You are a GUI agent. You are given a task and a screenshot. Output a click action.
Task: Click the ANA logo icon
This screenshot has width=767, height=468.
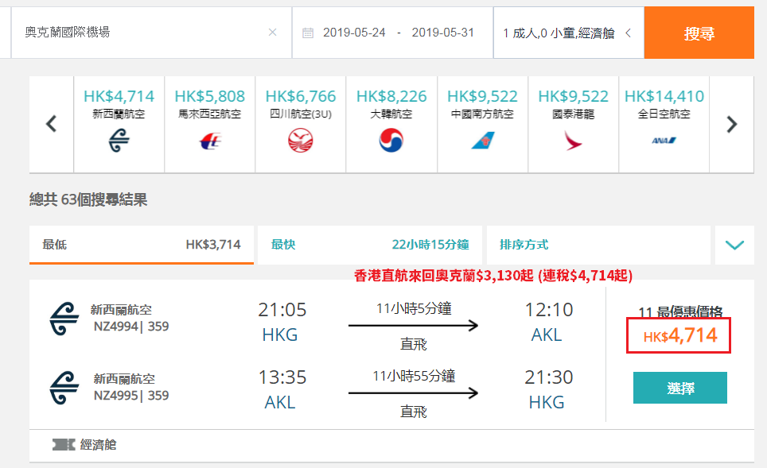[664, 141]
